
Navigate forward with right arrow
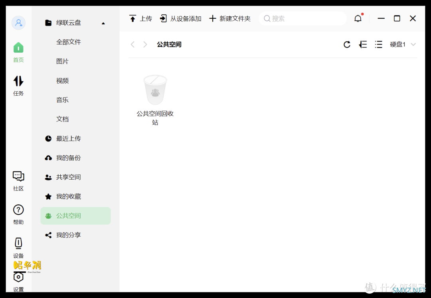[x=145, y=45]
